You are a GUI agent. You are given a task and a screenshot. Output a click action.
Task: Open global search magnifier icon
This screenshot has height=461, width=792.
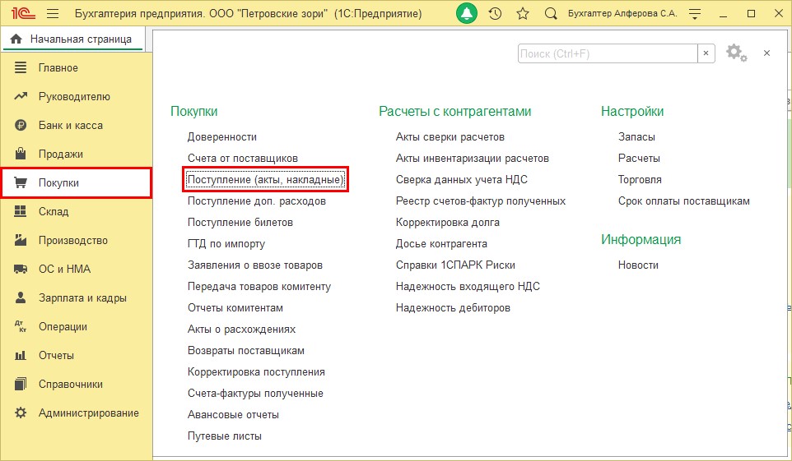pyautogui.click(x=551, y=14)
